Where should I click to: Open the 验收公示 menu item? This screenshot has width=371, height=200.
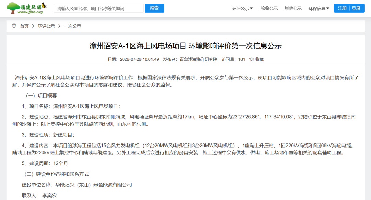[269, 9]
